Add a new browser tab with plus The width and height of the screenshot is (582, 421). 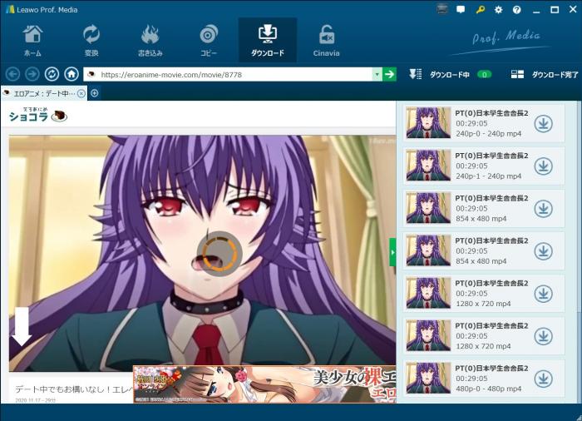(95, 93)
